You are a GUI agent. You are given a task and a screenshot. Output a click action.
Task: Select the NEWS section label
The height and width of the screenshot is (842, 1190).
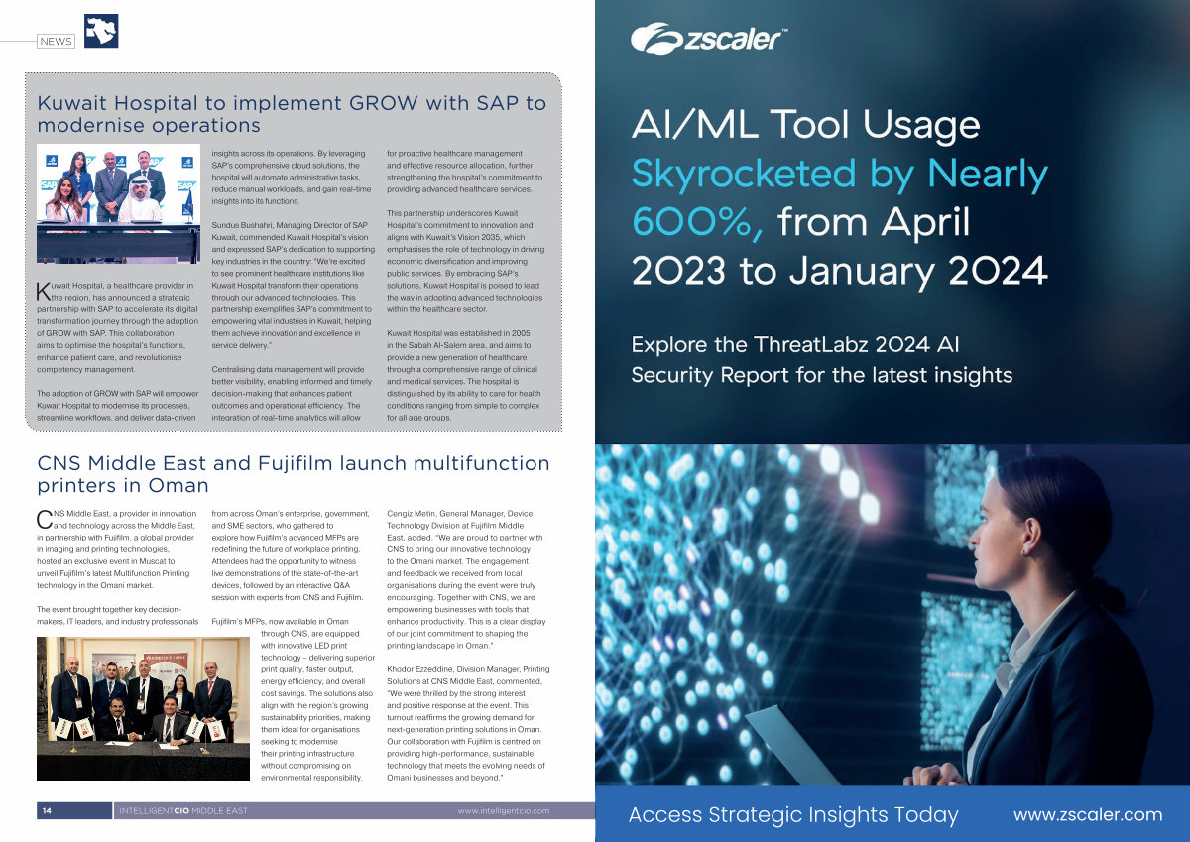(x=56, y=41)
